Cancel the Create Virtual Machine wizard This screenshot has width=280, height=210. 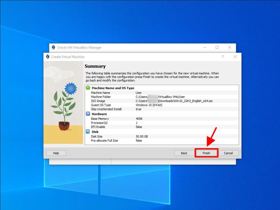tap(228, 153)
